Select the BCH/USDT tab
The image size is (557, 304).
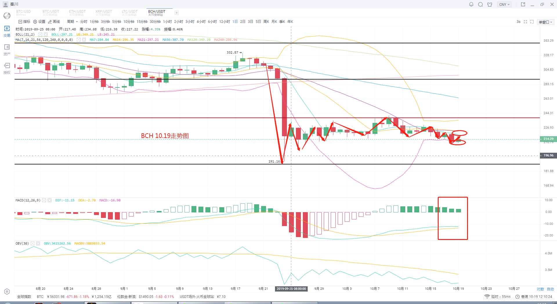tap(157, 13)
